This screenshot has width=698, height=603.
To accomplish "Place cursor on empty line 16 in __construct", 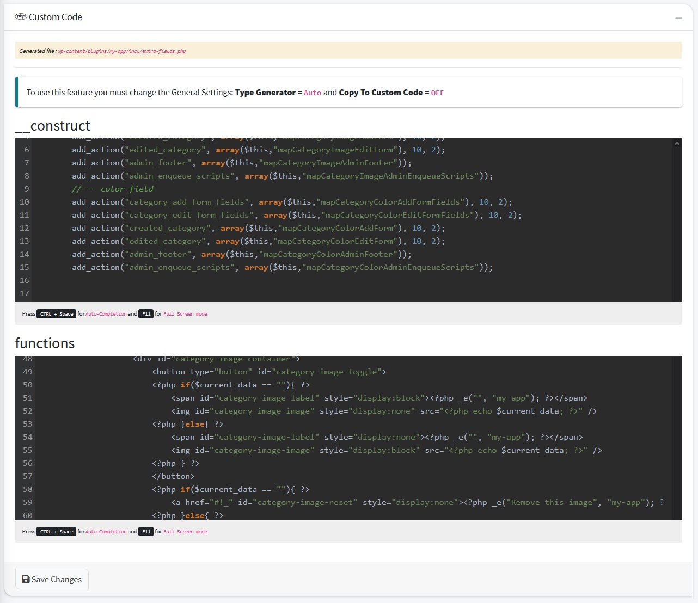I will click(218, 280).
